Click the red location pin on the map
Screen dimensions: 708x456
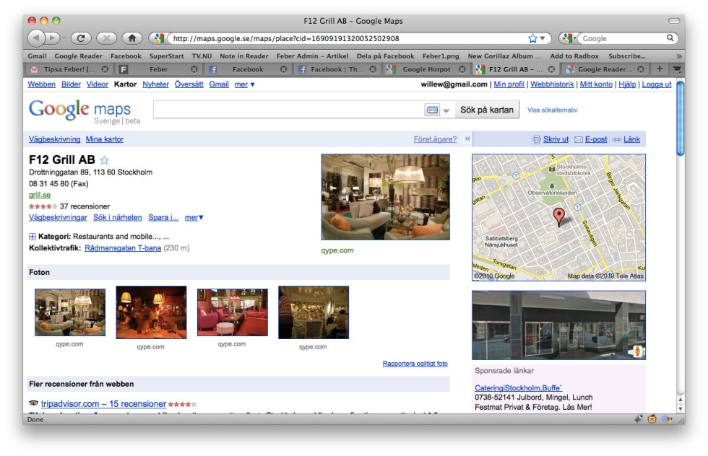[x=559, y=216]
